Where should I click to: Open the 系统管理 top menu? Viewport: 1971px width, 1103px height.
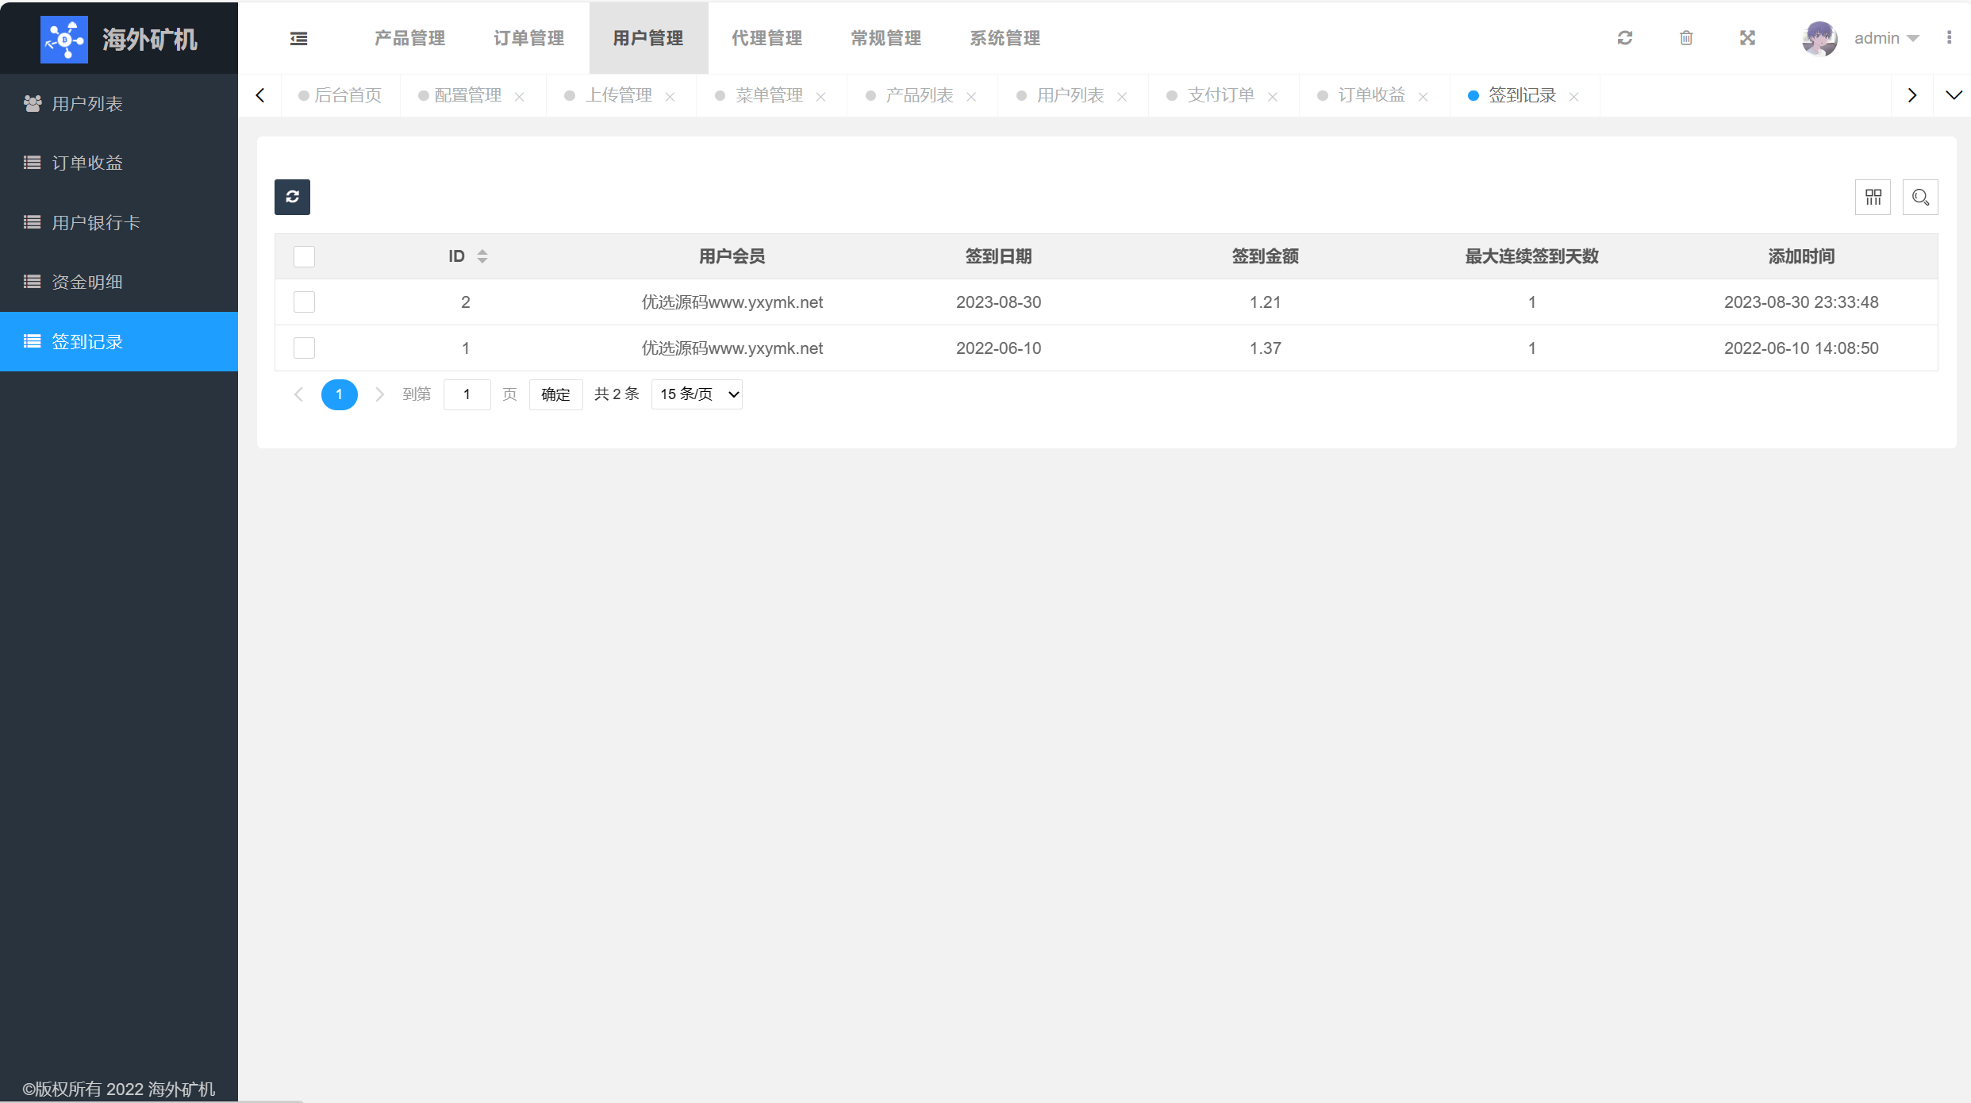[1005, 38]
